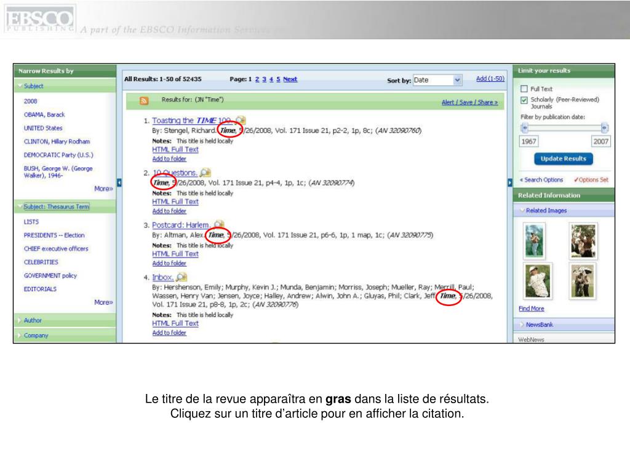Open bottom-left related image thumbnail
Image resolution: width=630 pixels, height=472 pixels.
[538, 281]
